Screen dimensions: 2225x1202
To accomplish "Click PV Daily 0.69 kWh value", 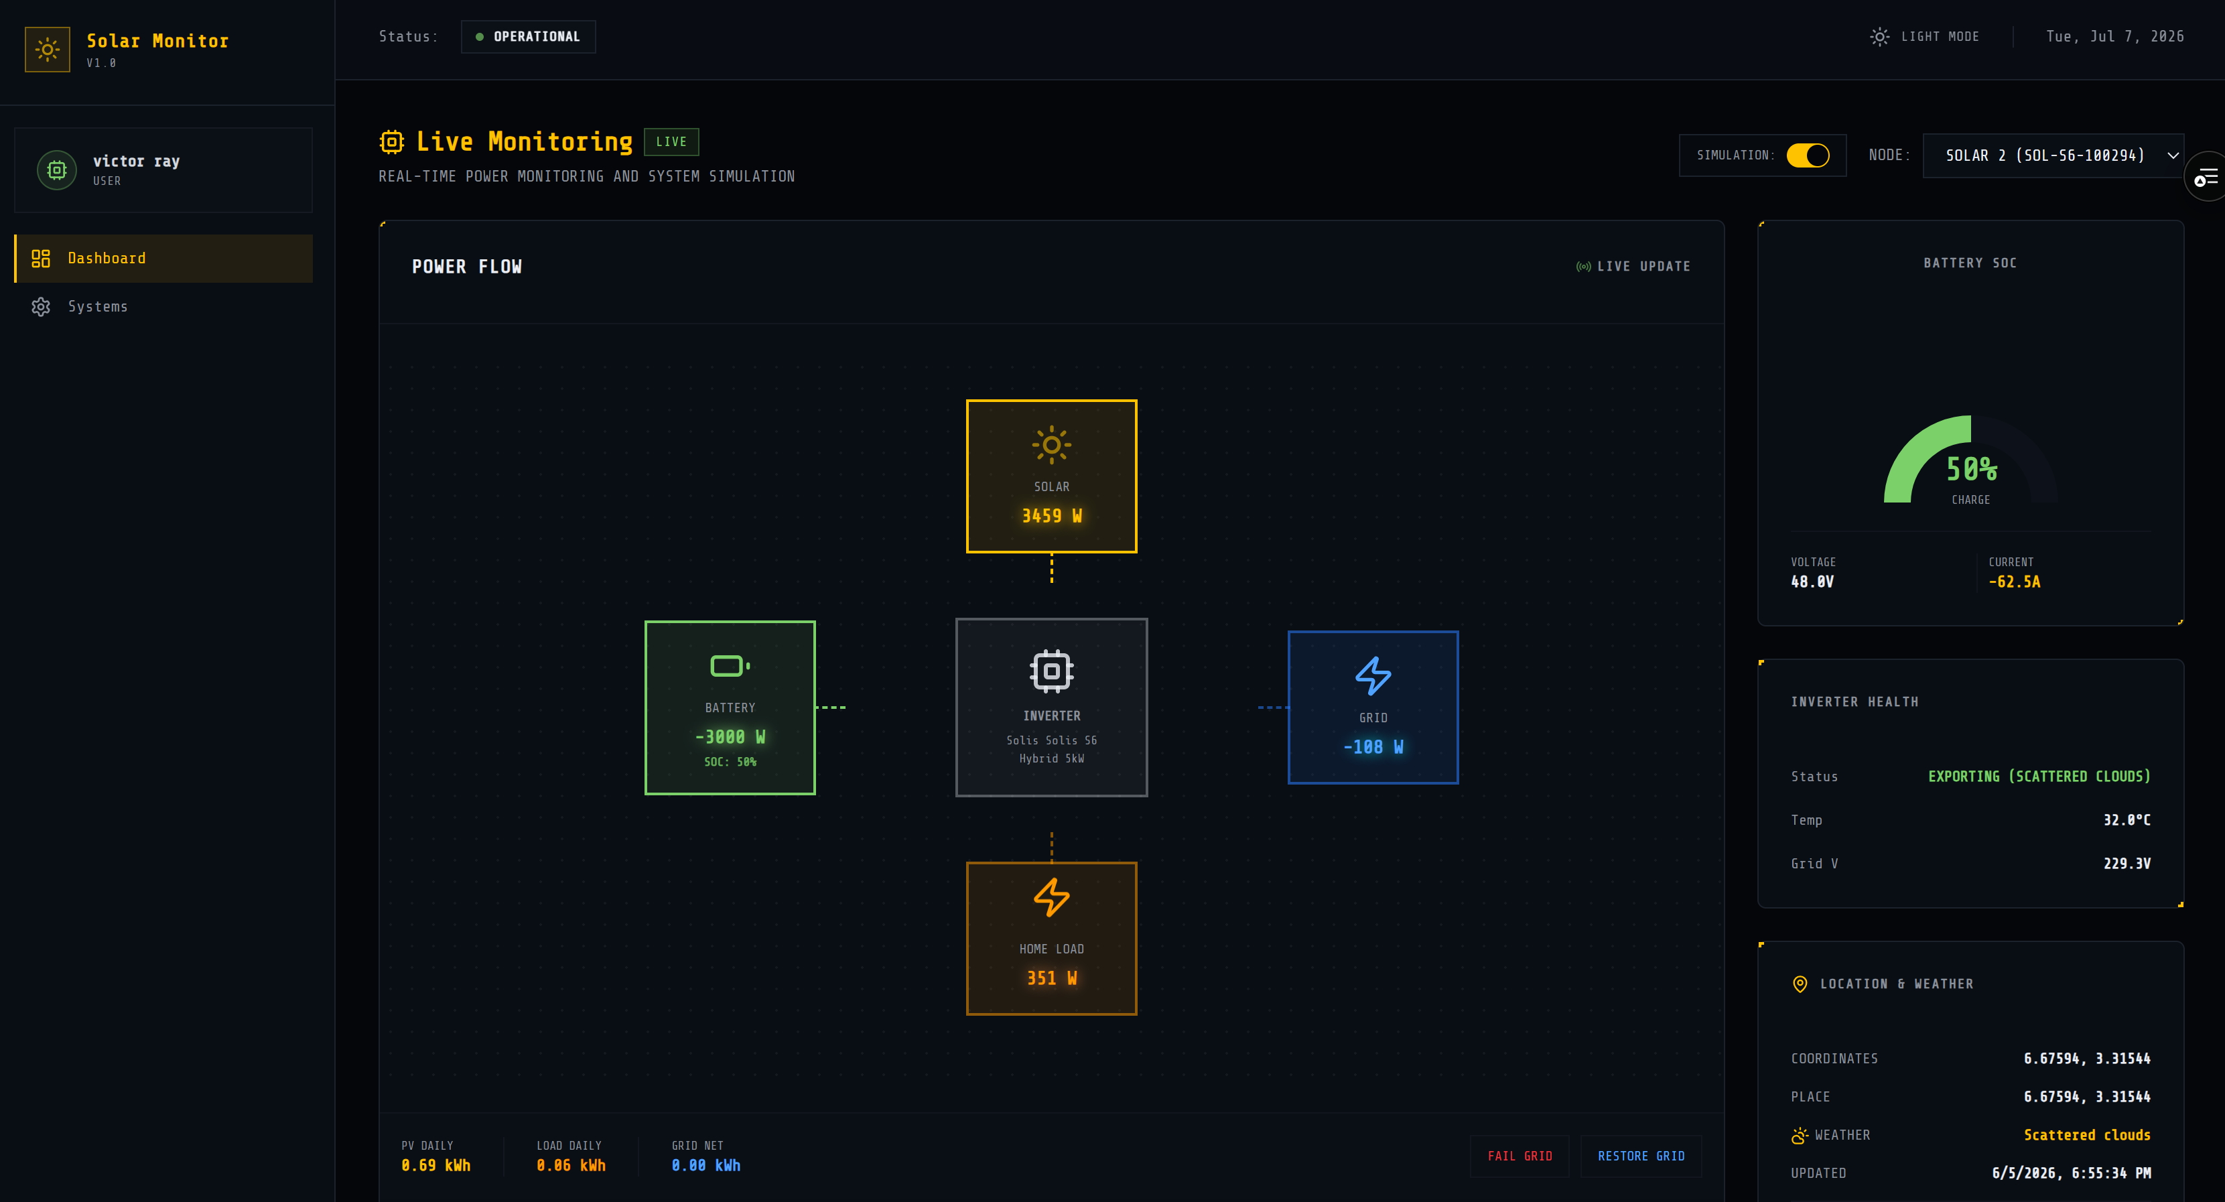I will tap(435, 1166).
